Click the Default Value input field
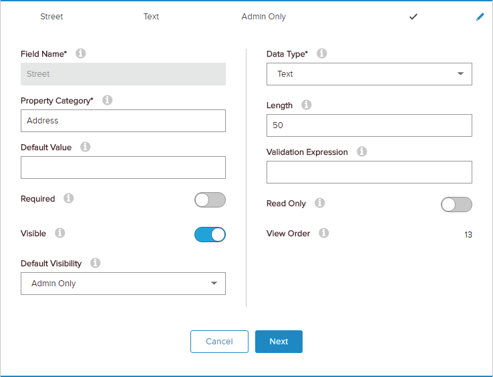 point(123,167)
